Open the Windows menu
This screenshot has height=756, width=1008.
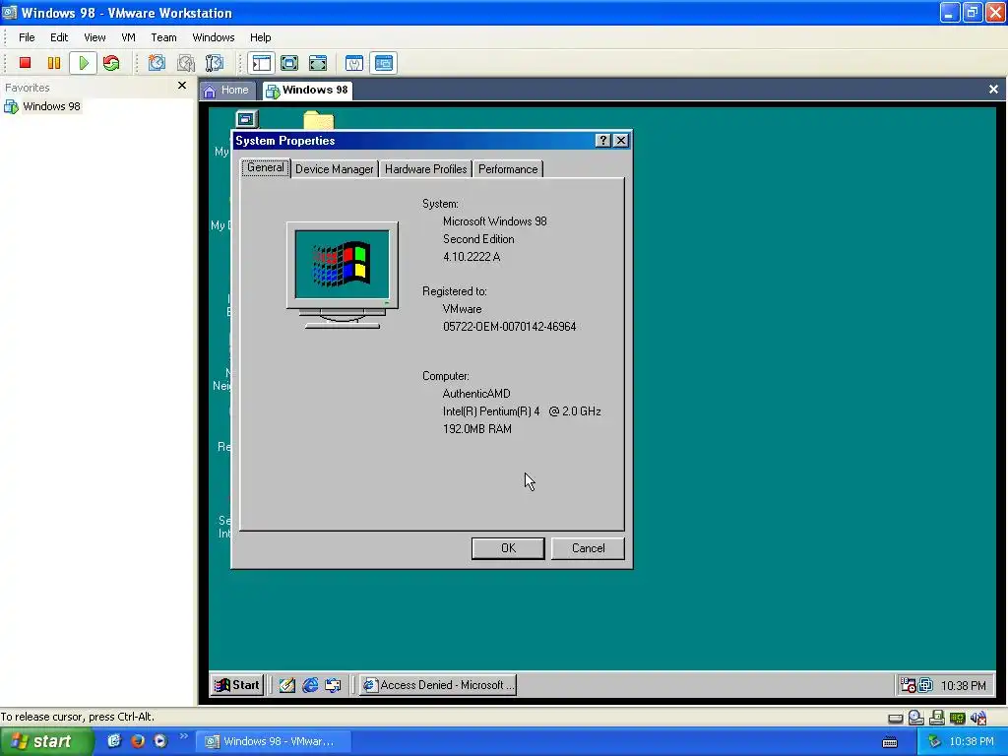click(x=214, y=37)
